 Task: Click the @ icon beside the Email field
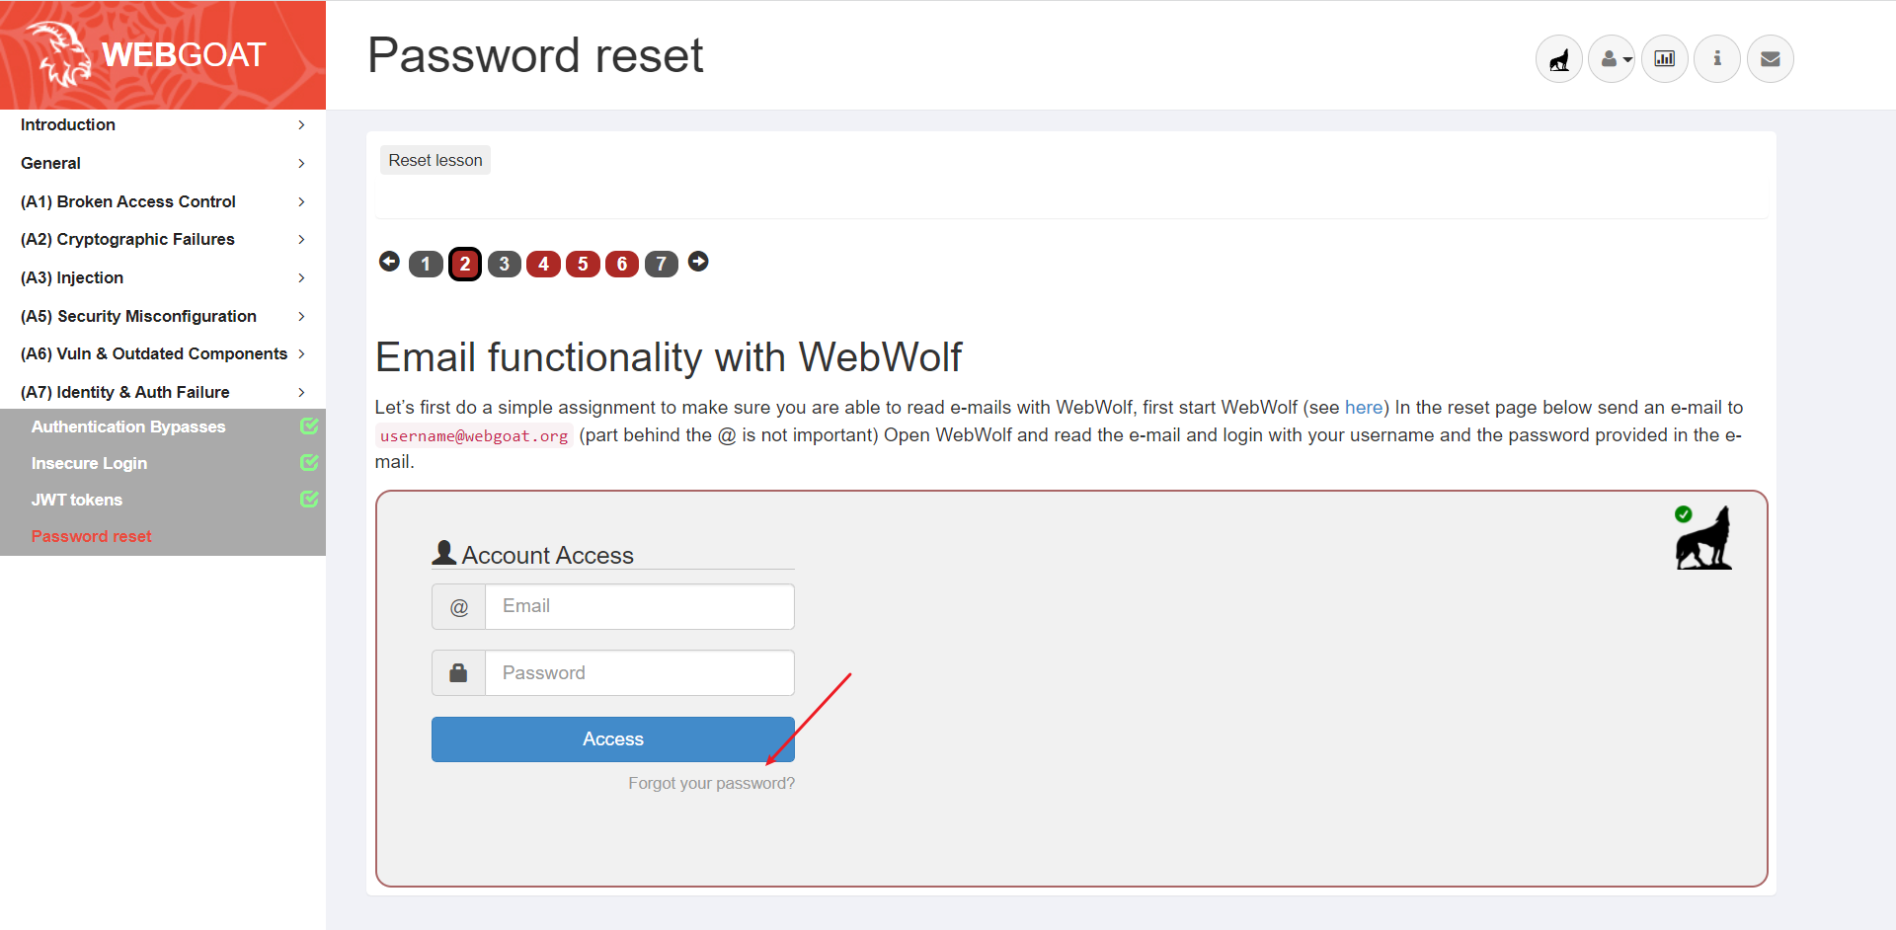(x=459, y=607)
